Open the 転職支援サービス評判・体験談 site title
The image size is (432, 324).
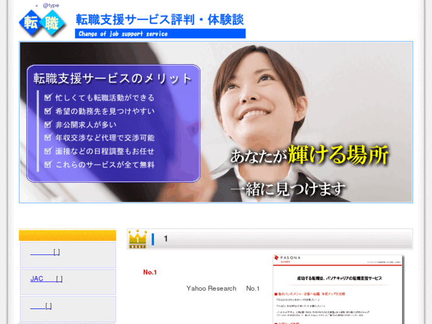click(160, 20)
